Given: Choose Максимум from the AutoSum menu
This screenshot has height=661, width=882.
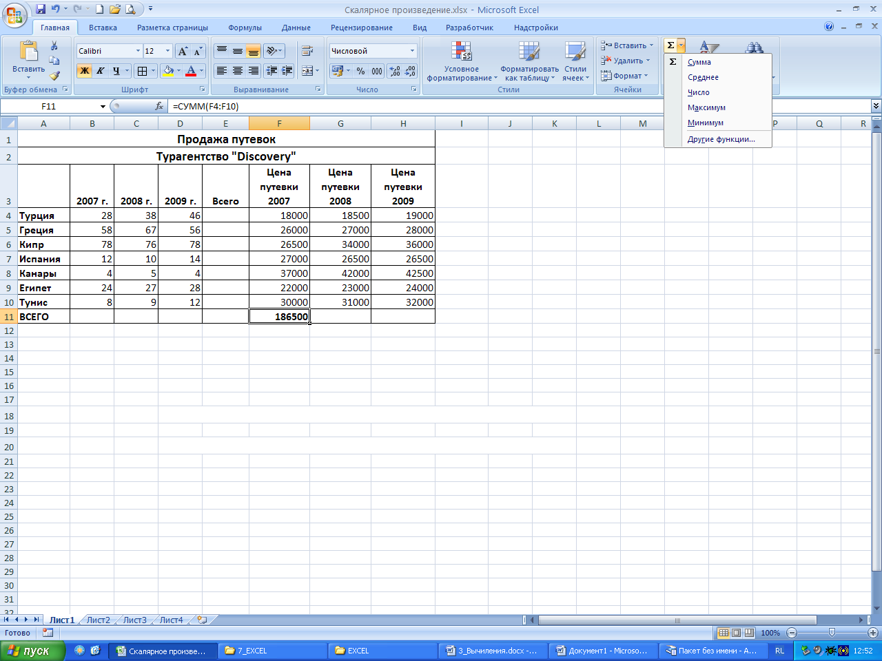Looking at the screenshot, I should coord(718,107).
